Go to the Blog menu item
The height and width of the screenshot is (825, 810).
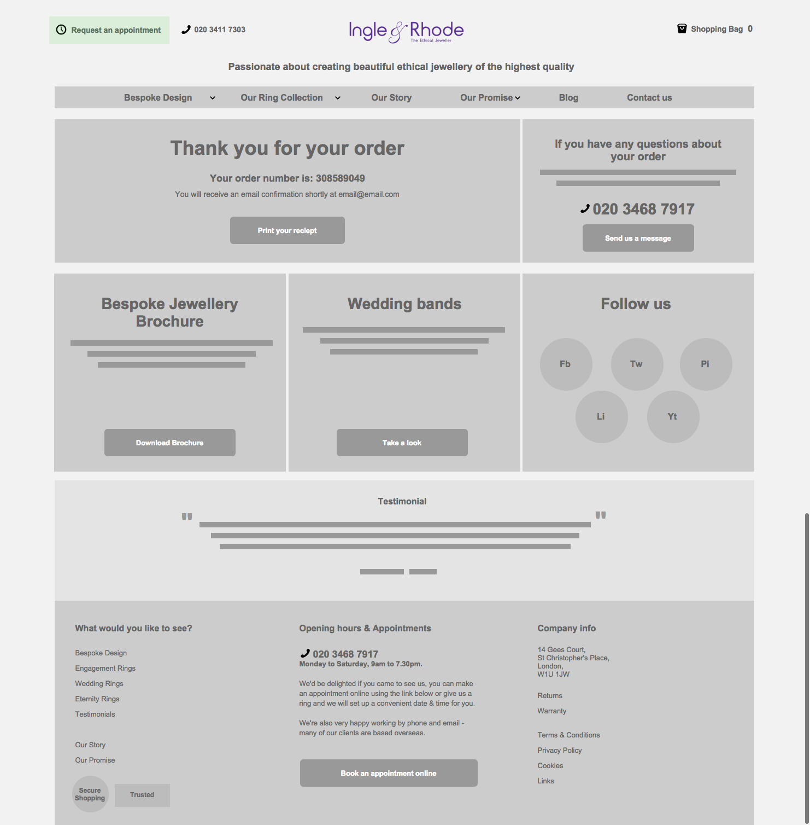pyautogui.click(x=568, y=98)
